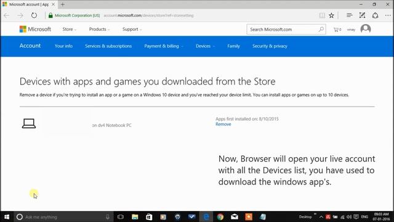Open volume control in tray
This screenshot has height=222, width=394.
click(349, 217)
